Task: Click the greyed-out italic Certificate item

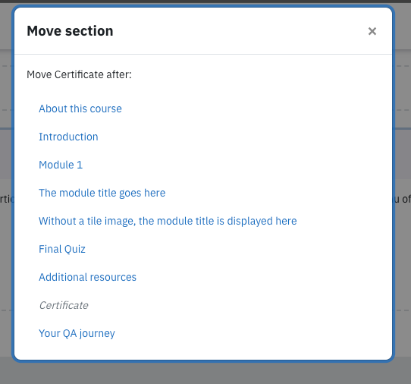Action: point(64,305)
